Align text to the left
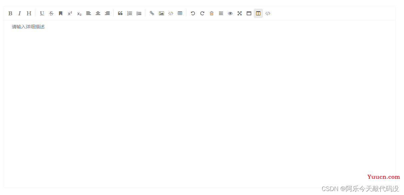The height and width of the screenshot is (195, 404). (89, 13)
